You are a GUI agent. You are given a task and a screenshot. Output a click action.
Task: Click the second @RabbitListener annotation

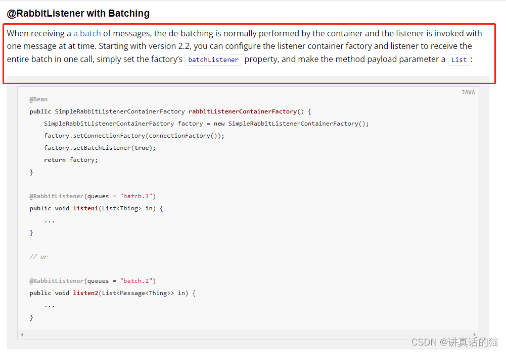coord(57,281)
